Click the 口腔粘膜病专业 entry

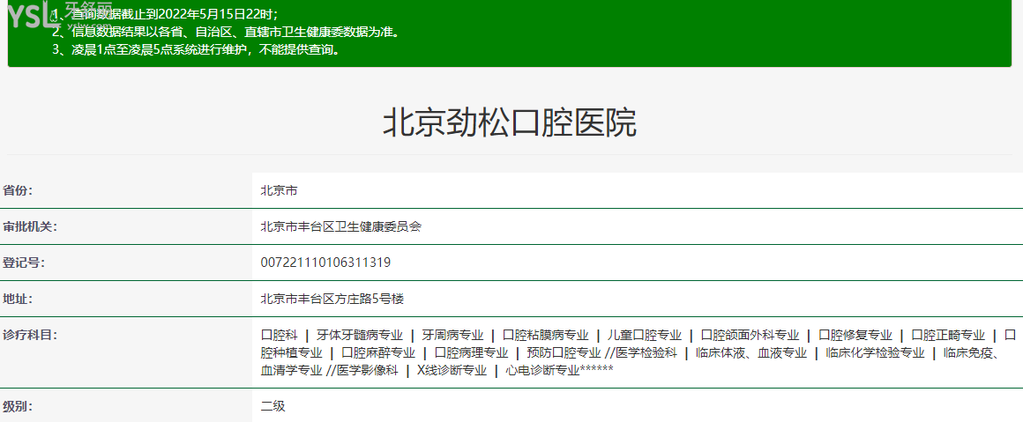545,336
